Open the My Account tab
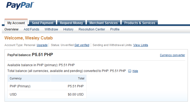190x104 pixels. [16, 22]
